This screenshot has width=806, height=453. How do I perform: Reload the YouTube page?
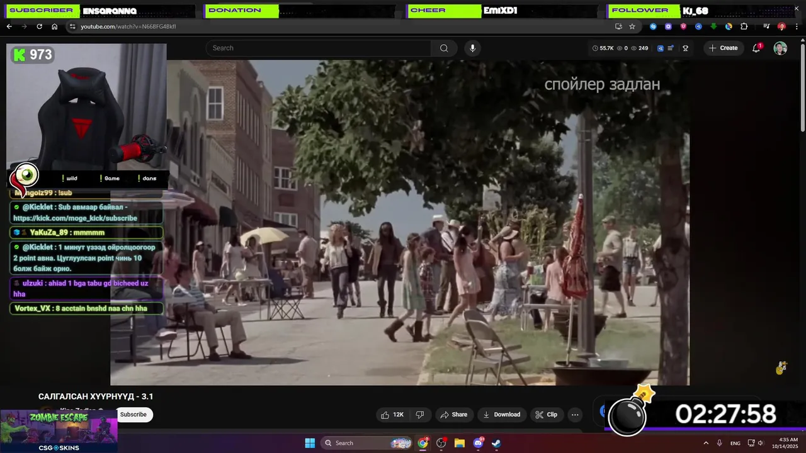click(39, 26)
